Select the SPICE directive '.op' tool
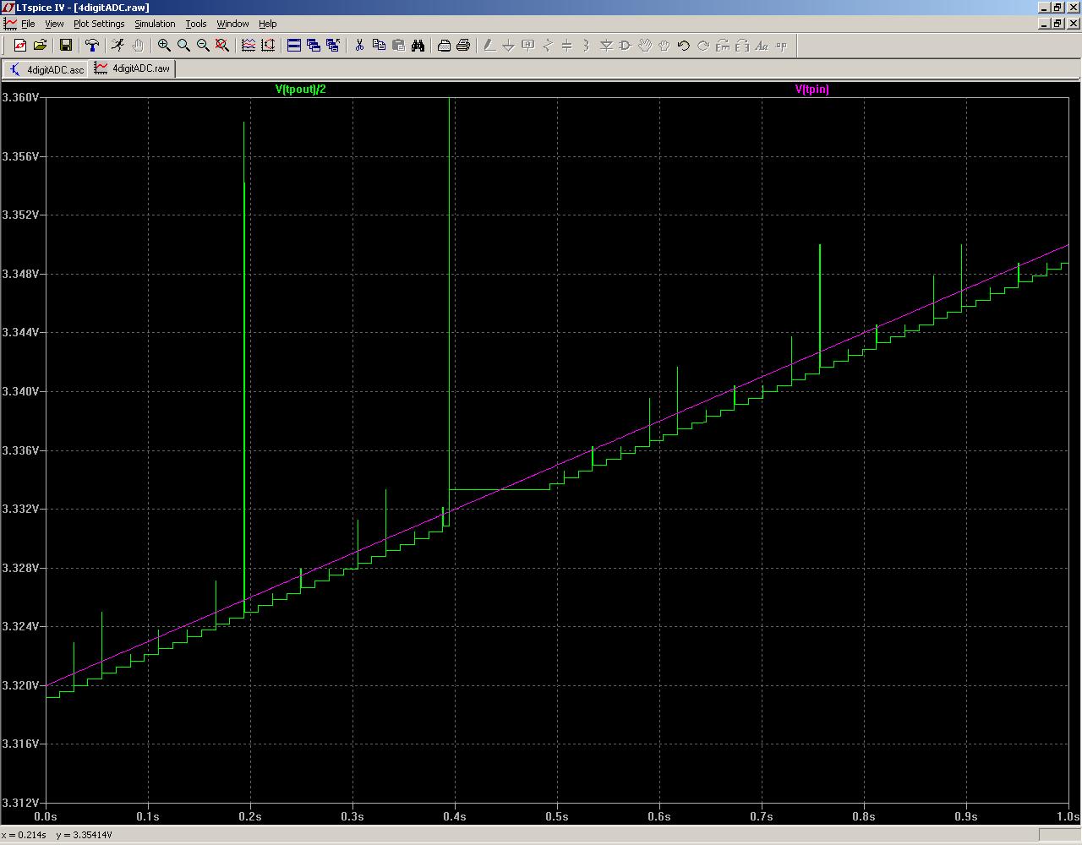 pyautogui.click(x=781, y=46)
